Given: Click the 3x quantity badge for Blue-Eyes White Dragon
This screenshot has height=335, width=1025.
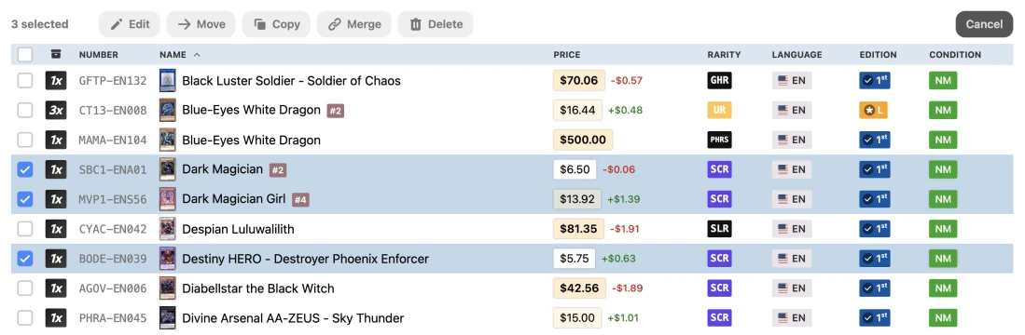Looking at the screenshot, I should point(56,110).
